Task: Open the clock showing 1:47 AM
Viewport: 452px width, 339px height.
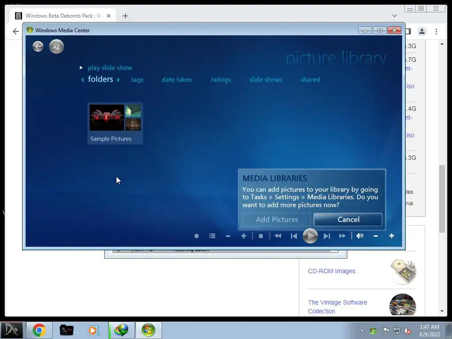Action: [429, 330]
